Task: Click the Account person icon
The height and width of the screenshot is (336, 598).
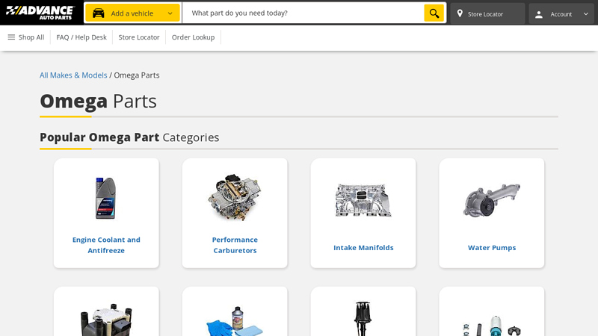Action: pos(538,14)
